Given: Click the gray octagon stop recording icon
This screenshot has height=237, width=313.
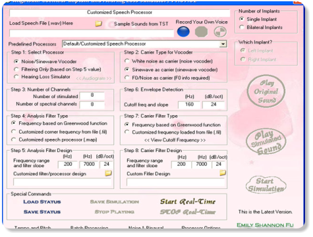Looking at the screenshot, I should [201, 32].
